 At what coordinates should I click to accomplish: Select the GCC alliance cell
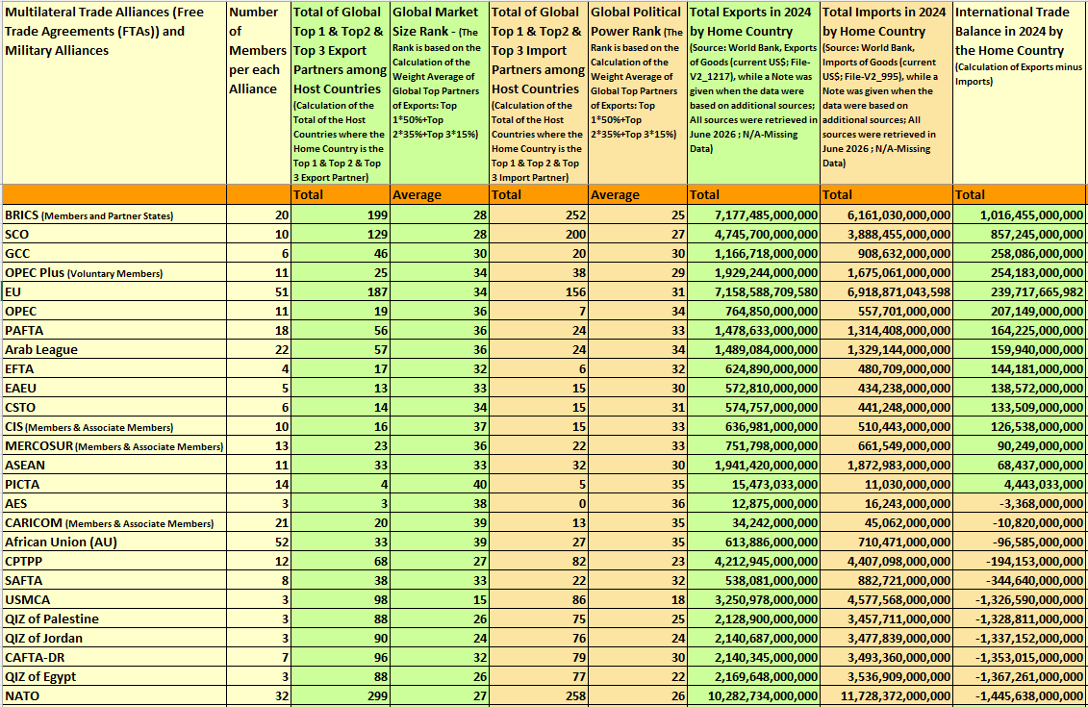[x=114, y=253]
